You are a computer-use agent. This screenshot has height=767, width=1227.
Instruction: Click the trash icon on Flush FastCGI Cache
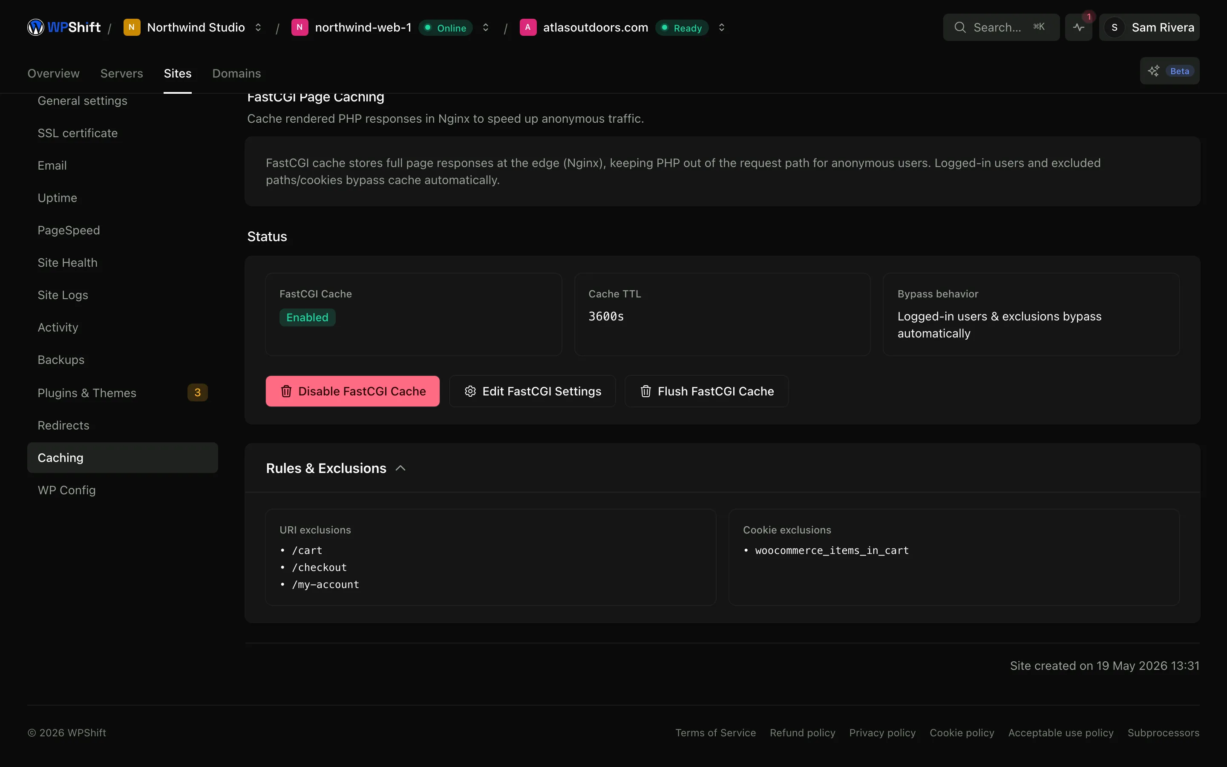[x=645, y=391]
